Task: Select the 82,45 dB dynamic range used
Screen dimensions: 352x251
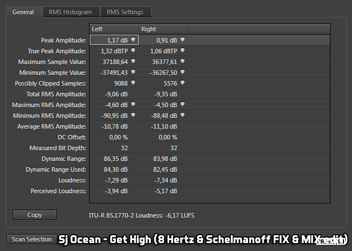Action: point(165,169)
